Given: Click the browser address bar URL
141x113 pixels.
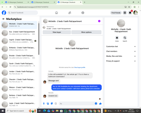Looking at the screenshot, I should click(33, 7).
